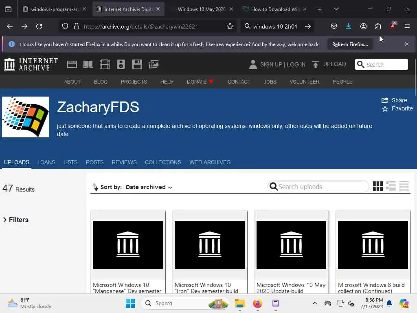Go forward to the next page
The width and height of the screenshot is (417, 313).
[24, 26]
